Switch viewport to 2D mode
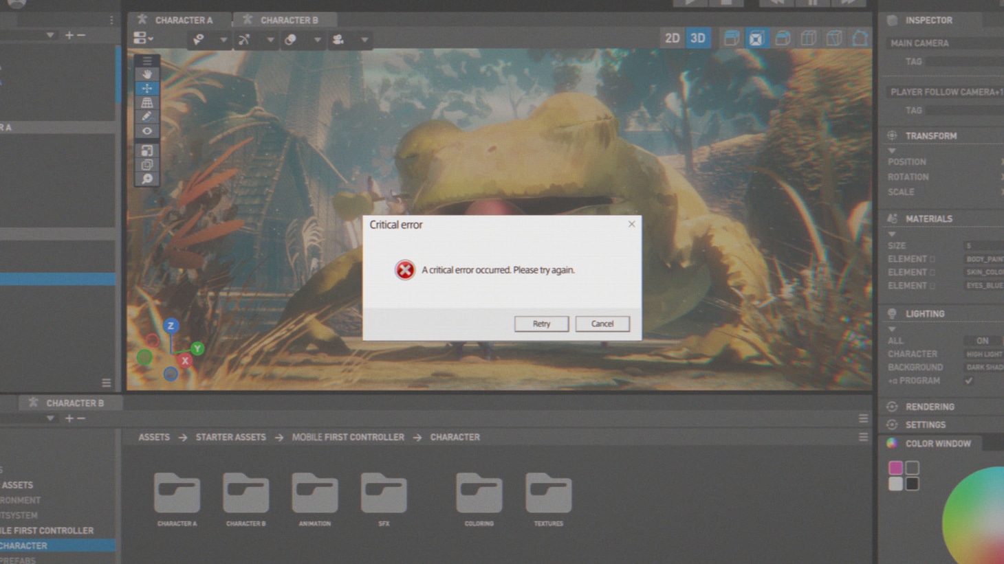Screen dimensions: 1004x564 coord(672,38)
